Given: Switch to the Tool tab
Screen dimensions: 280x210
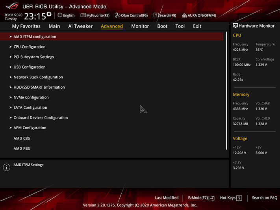Looking at the screenshot, I should 180,26.
